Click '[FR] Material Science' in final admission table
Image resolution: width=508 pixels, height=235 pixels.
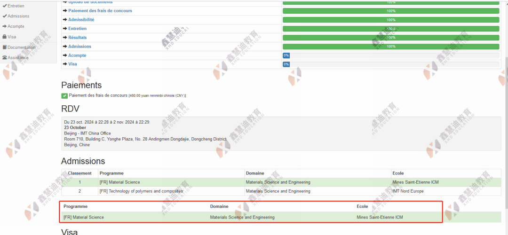click(84, 218)
